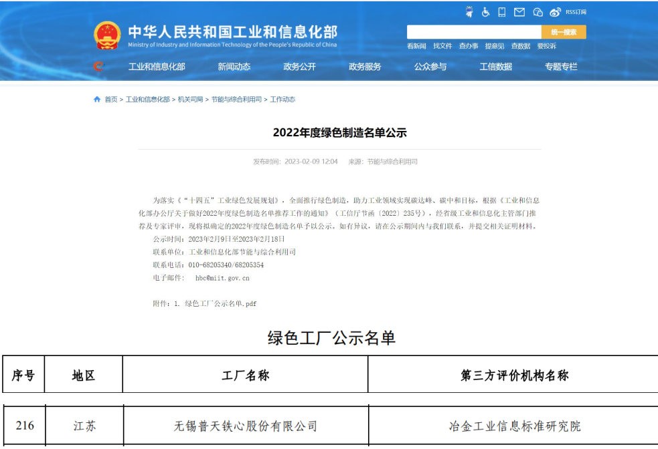Click the 无锡普天铁心股份有限公司 cell
Viewport: 658px width, 449px height.
(x=246, y=426)
